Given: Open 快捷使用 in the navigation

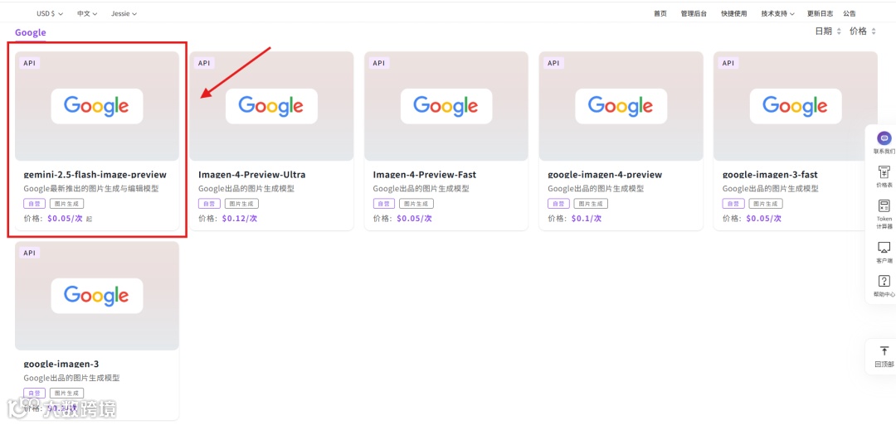Looking at the screenshot, I should coord(733,14).
